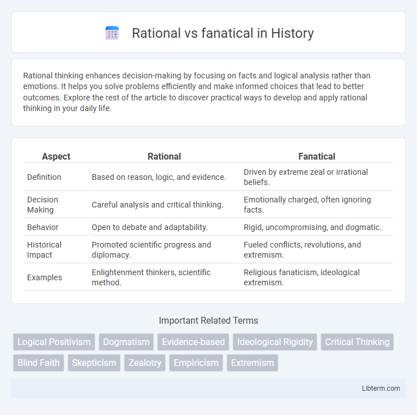
Task: Click 'Open to debate and adaptability.' cell
Action: (x=164, y=227)
